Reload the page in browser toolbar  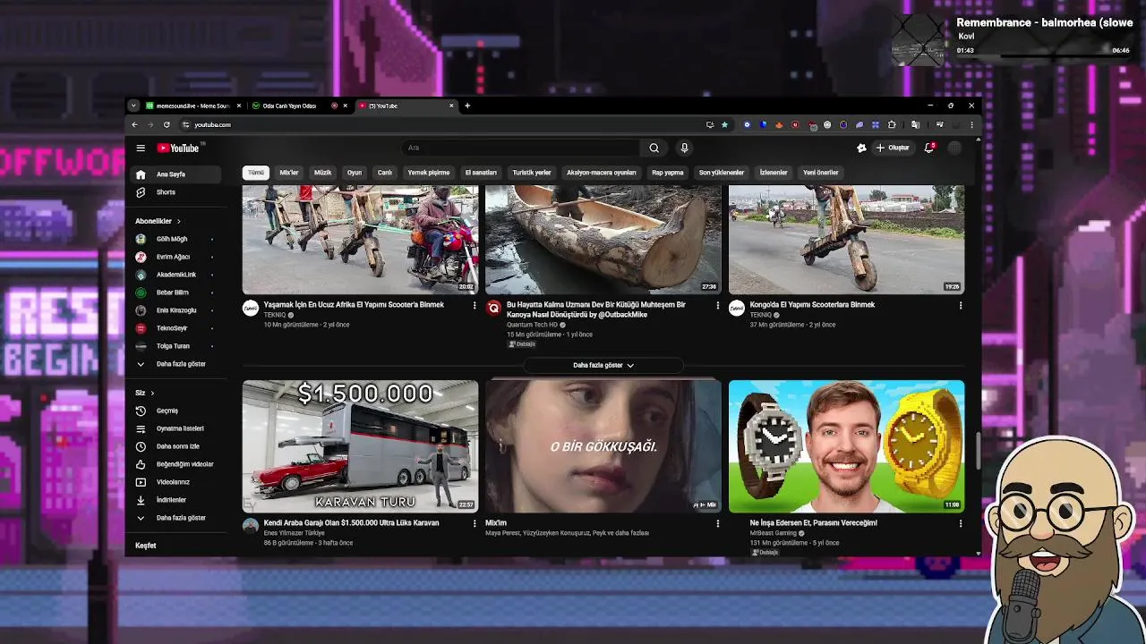pos(167,124)
